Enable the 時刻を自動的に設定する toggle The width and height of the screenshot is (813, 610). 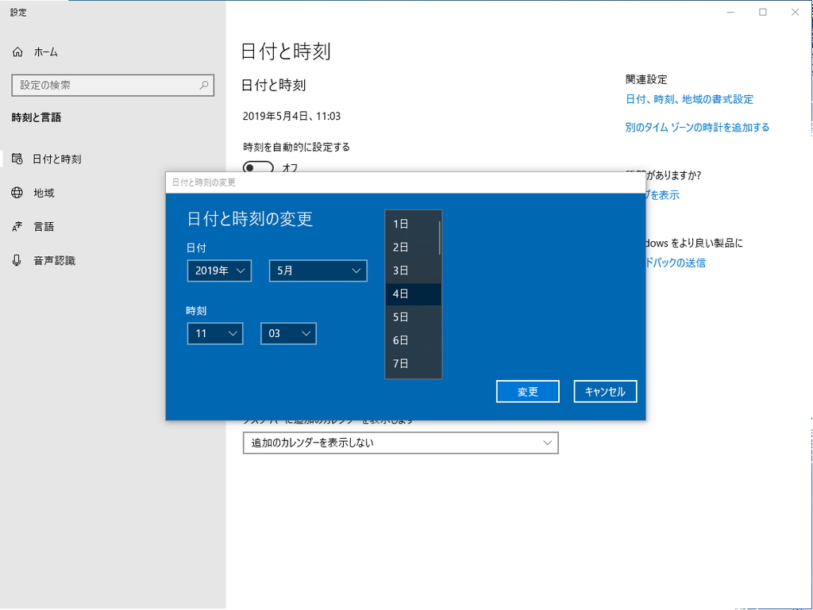[x=257, y=168]
